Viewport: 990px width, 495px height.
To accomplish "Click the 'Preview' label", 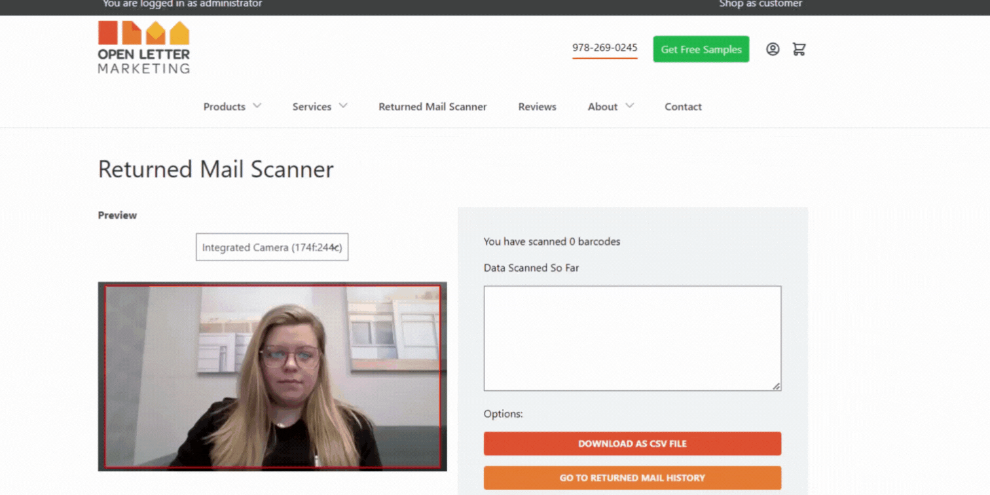I will (x=117, y=215).
